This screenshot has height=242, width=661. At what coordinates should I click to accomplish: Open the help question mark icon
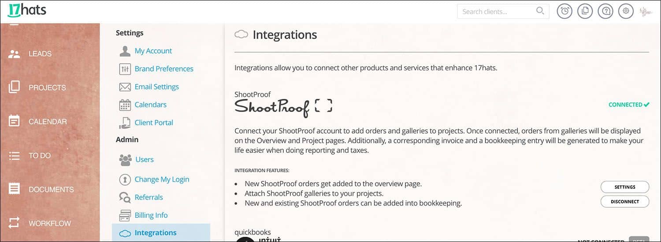[605, 11]
